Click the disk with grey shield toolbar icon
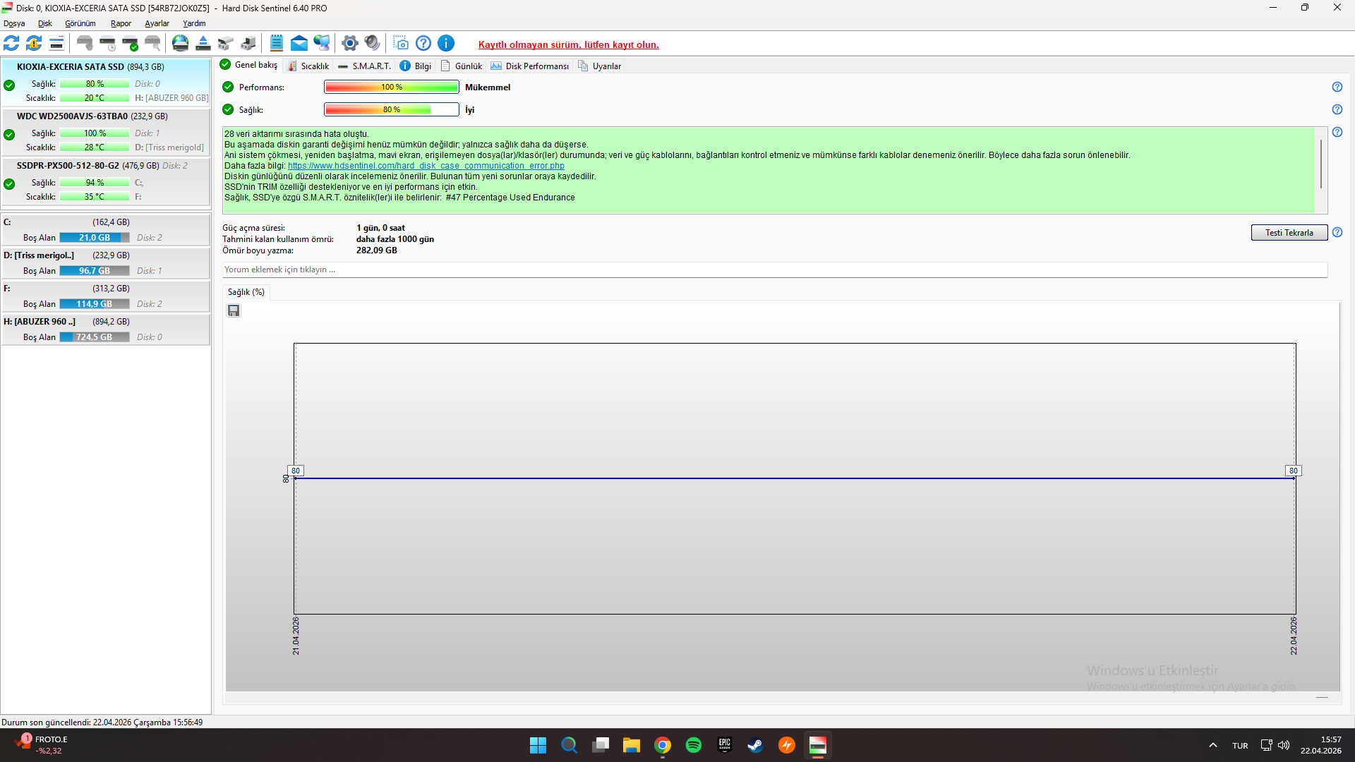Viewport: 1355px width, 762px height. click(85, 44)
